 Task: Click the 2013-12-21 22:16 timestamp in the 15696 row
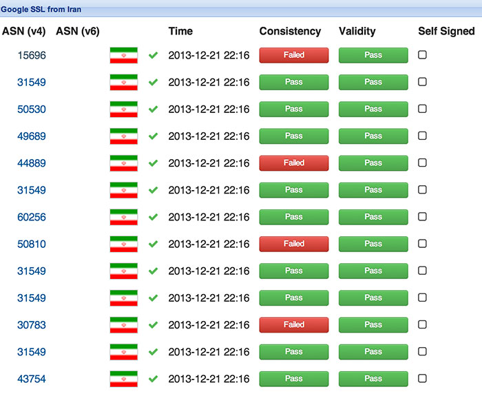pos(209,55)
